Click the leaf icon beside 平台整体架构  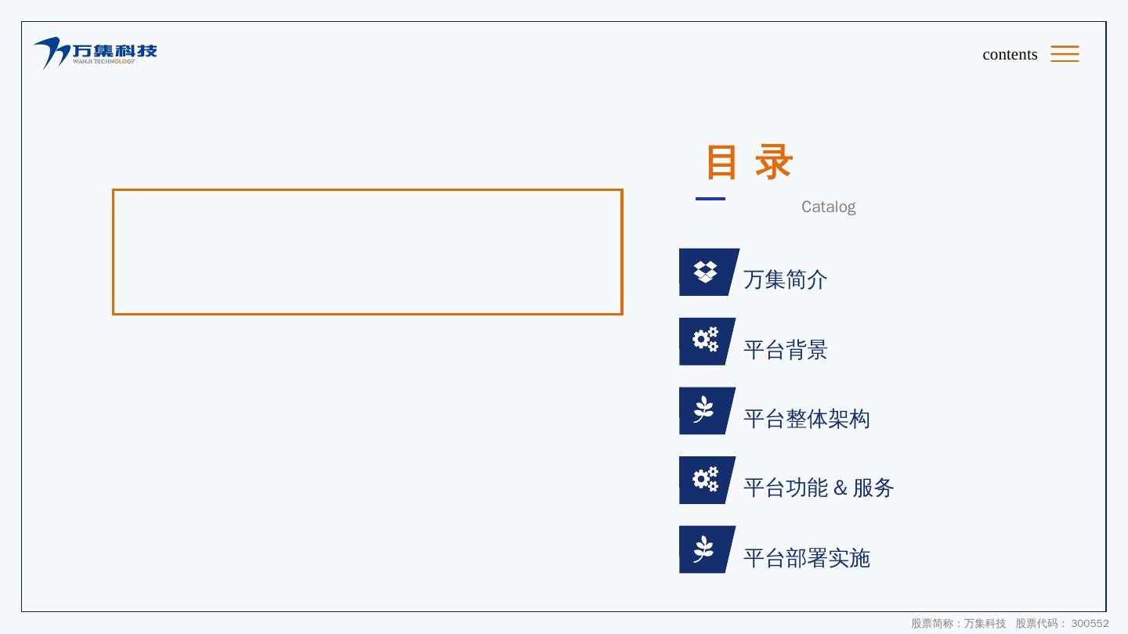705,410
